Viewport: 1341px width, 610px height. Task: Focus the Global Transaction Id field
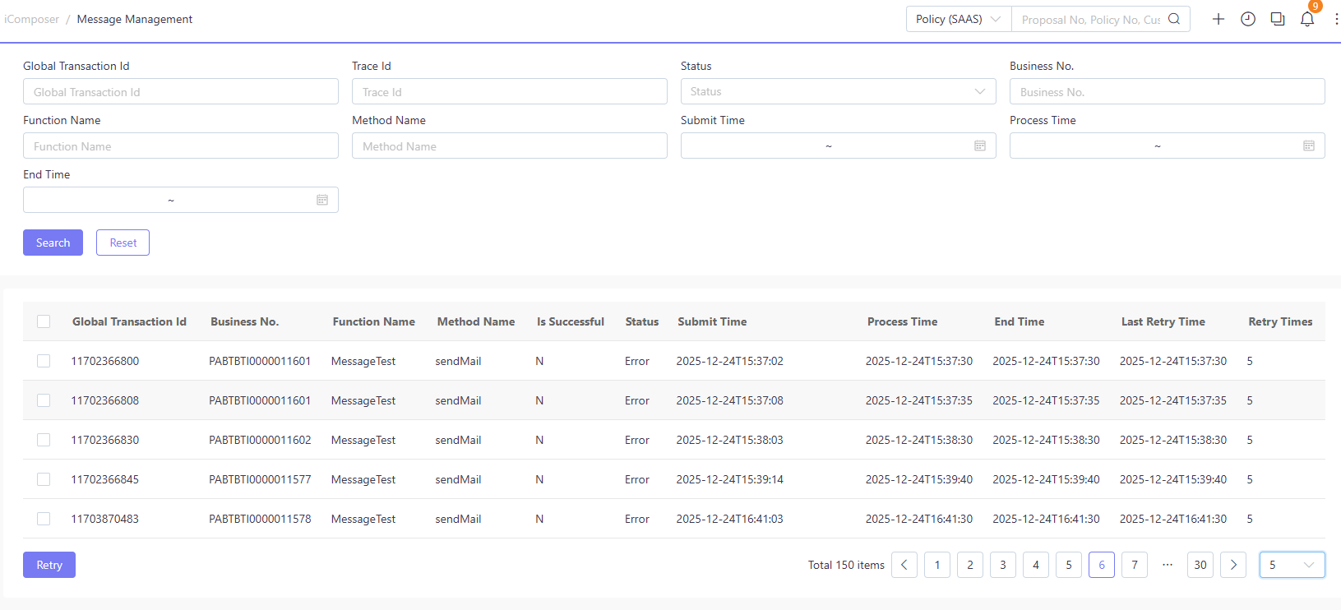(x=181, y=91)
